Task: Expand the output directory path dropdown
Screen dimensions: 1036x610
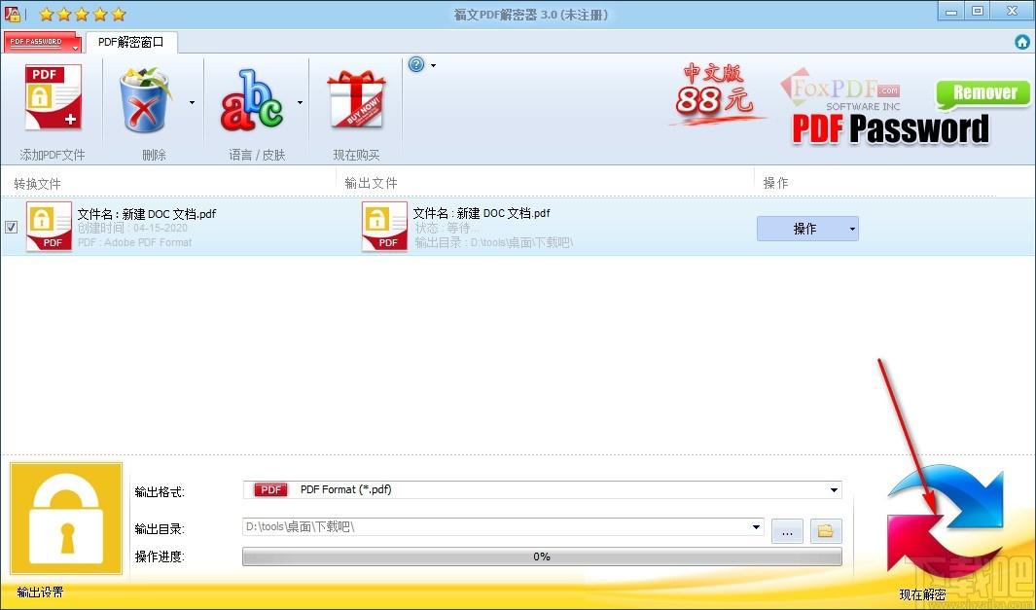Action: [756, 526]
